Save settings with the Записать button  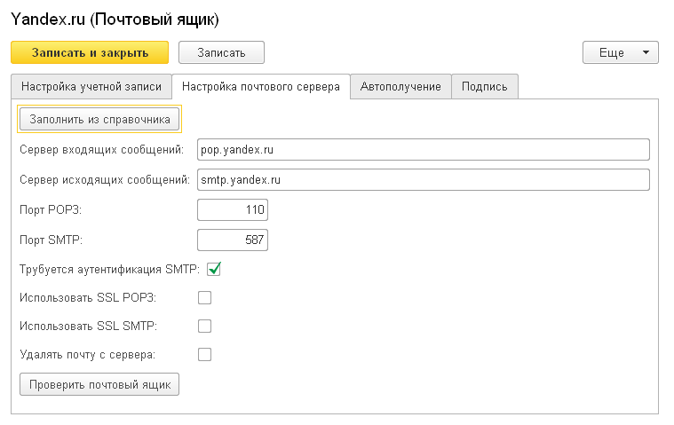click(221, 52)
